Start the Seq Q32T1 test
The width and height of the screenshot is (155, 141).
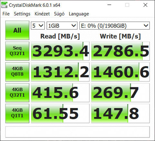(17, 51)
